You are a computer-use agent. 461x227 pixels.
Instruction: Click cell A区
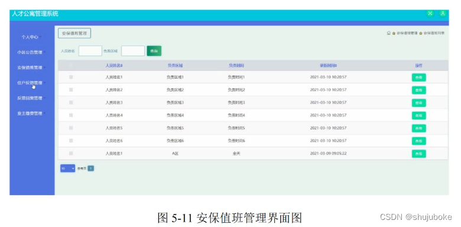pos(175,153)
